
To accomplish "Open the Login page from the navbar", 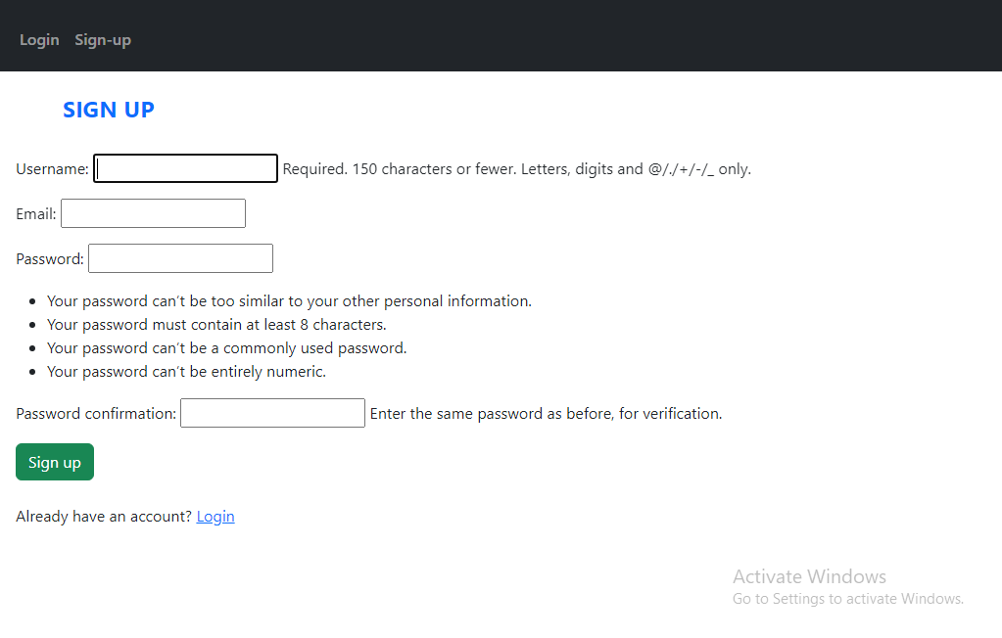I will [x=39, y=39].
